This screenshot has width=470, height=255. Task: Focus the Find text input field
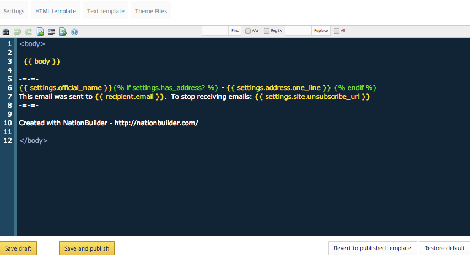[215, 30]
